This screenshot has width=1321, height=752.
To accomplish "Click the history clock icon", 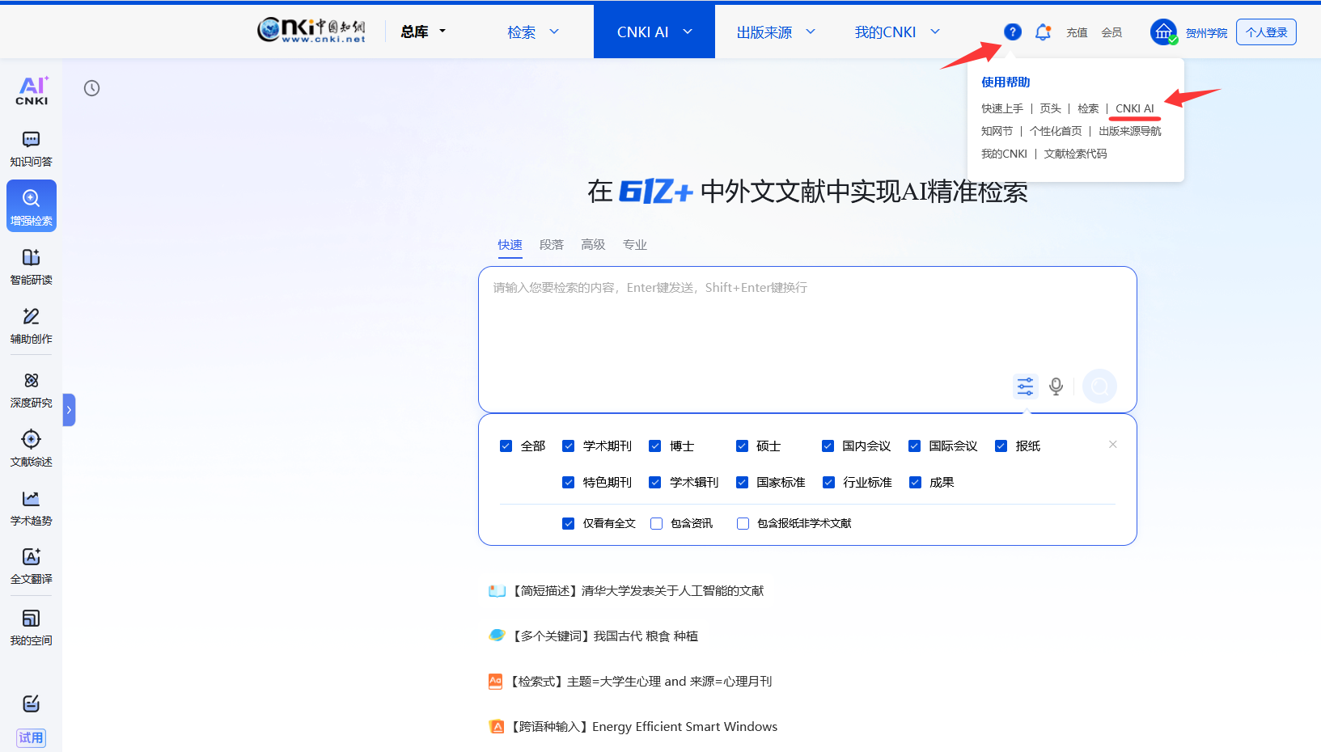I will (x=92, y=88).
